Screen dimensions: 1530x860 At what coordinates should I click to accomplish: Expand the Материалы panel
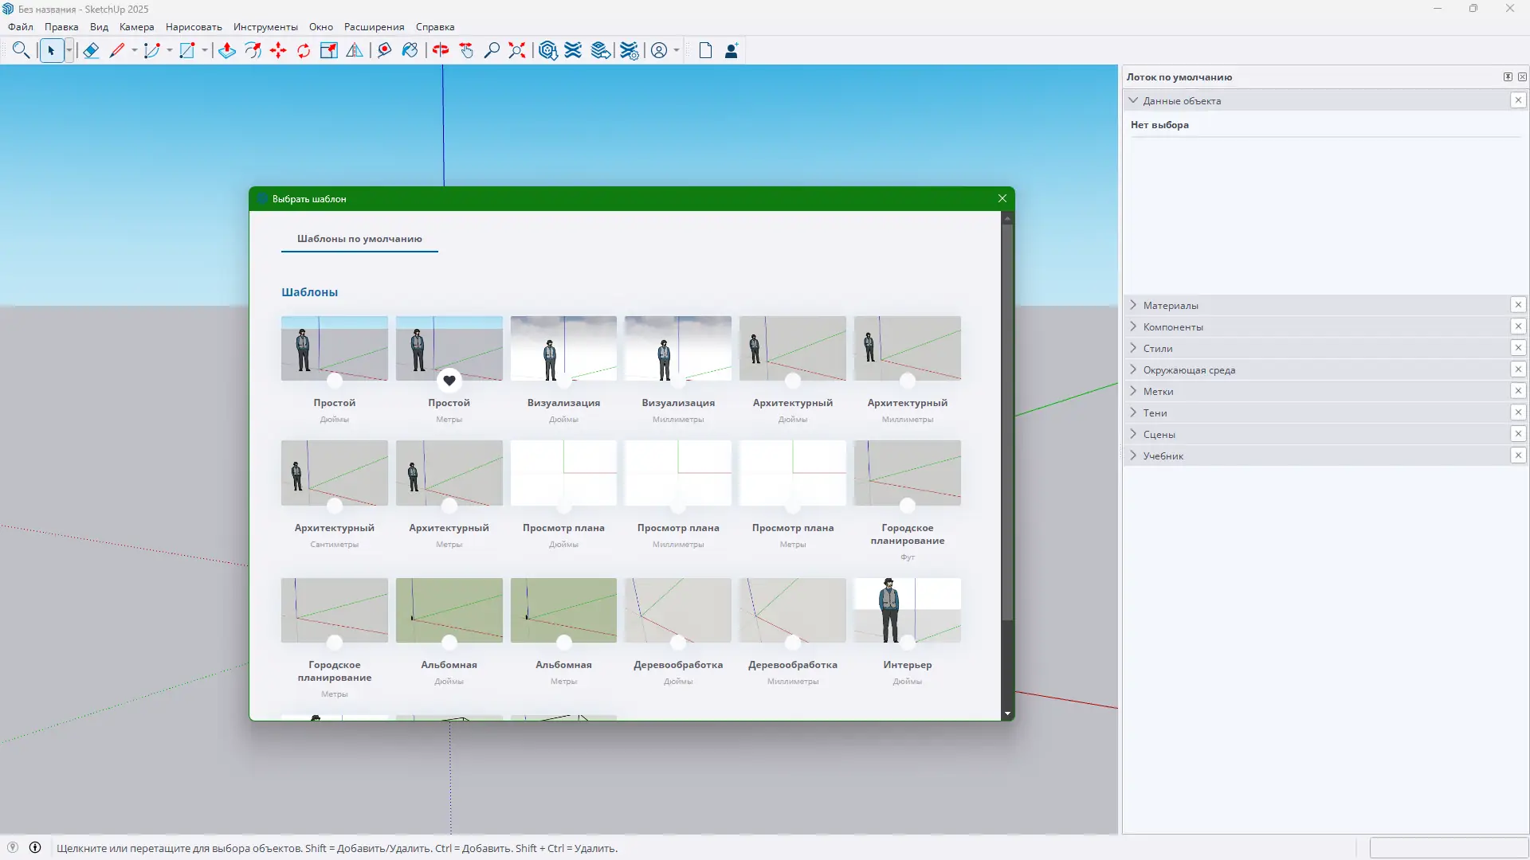[1134, 305]
